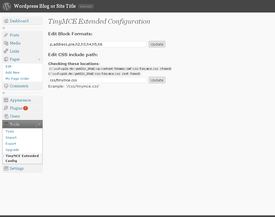
Task: Collapse the sidebar using the separator arrow below Dashboard
Action: coord(4,28)
